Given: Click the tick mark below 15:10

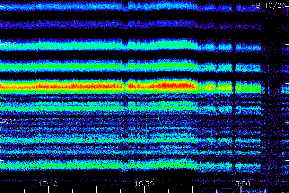Looking at the screenshot, I should tap(48, 190).
